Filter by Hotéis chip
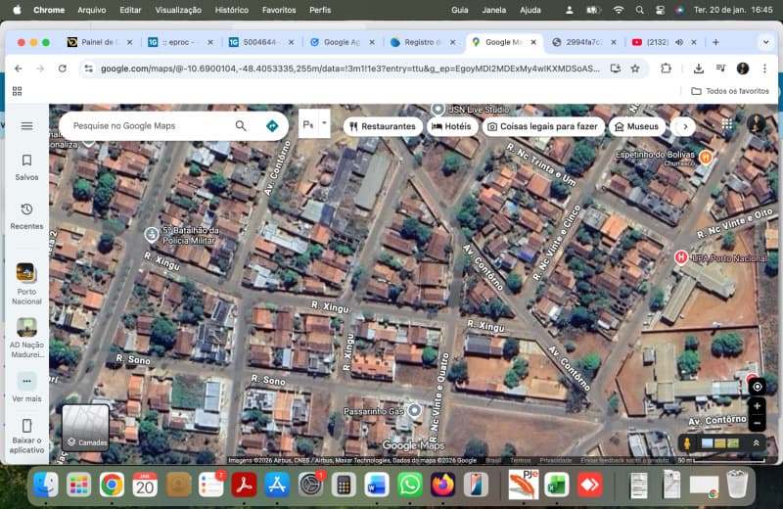 tap(451, 126)
